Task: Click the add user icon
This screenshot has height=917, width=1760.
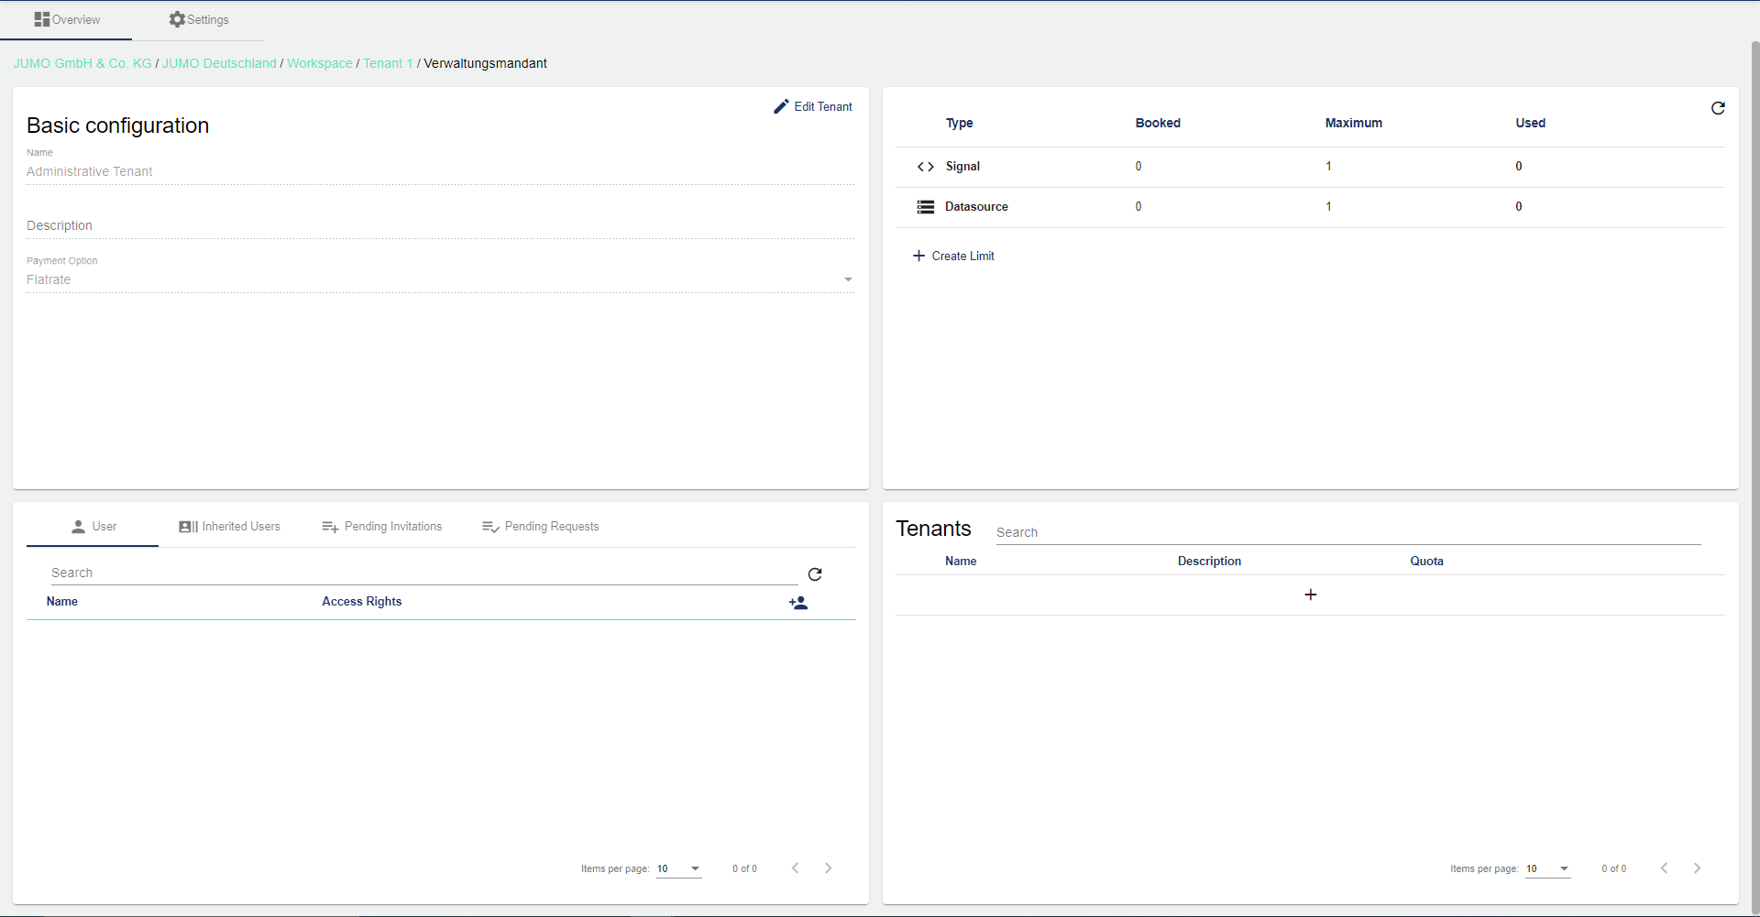Action: click(798, 603)
